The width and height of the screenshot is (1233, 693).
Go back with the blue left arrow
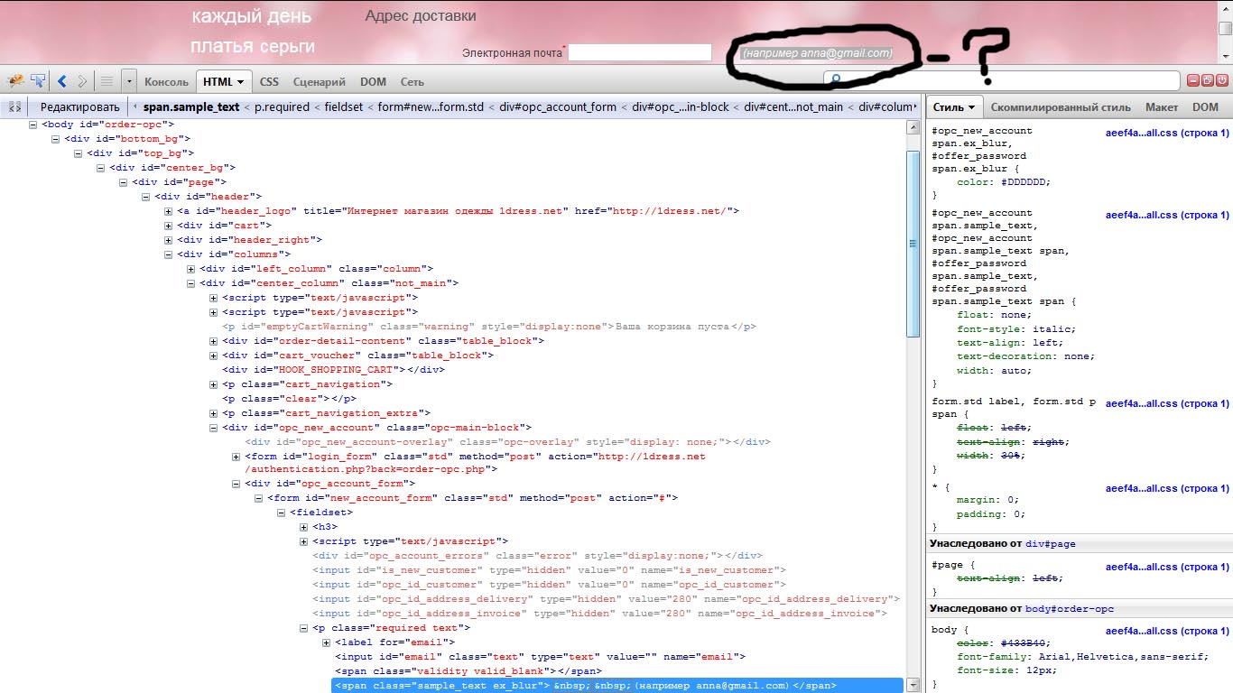click(62, 81)
